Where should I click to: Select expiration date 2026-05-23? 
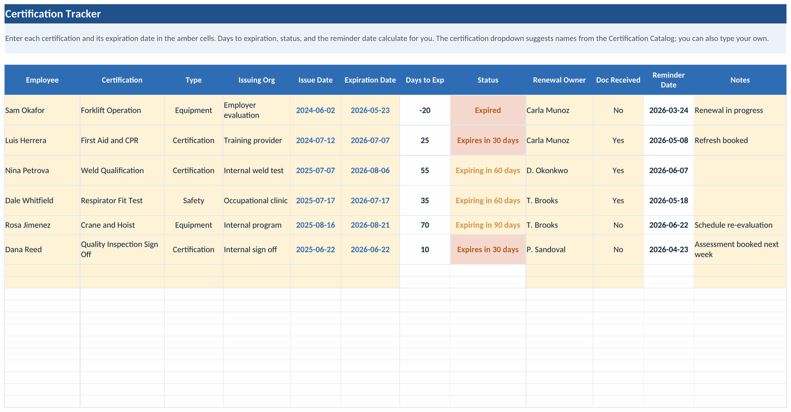370,110
